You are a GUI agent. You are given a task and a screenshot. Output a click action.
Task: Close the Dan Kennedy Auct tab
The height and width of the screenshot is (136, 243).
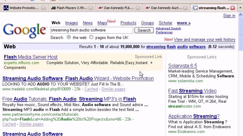(185, 8)
